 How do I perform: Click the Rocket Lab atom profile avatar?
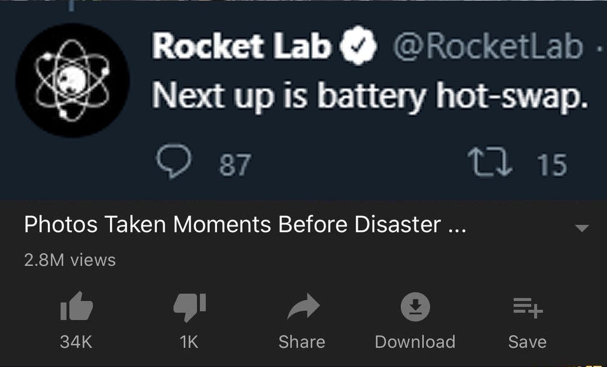pyautogui.click(x=73, y=81)
